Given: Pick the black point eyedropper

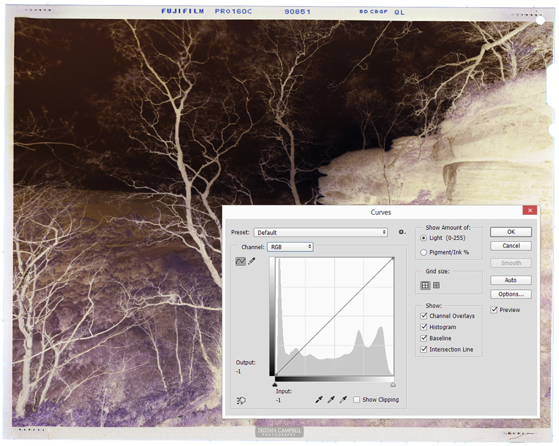Looking at the screenshot, I should coord(319,400).
